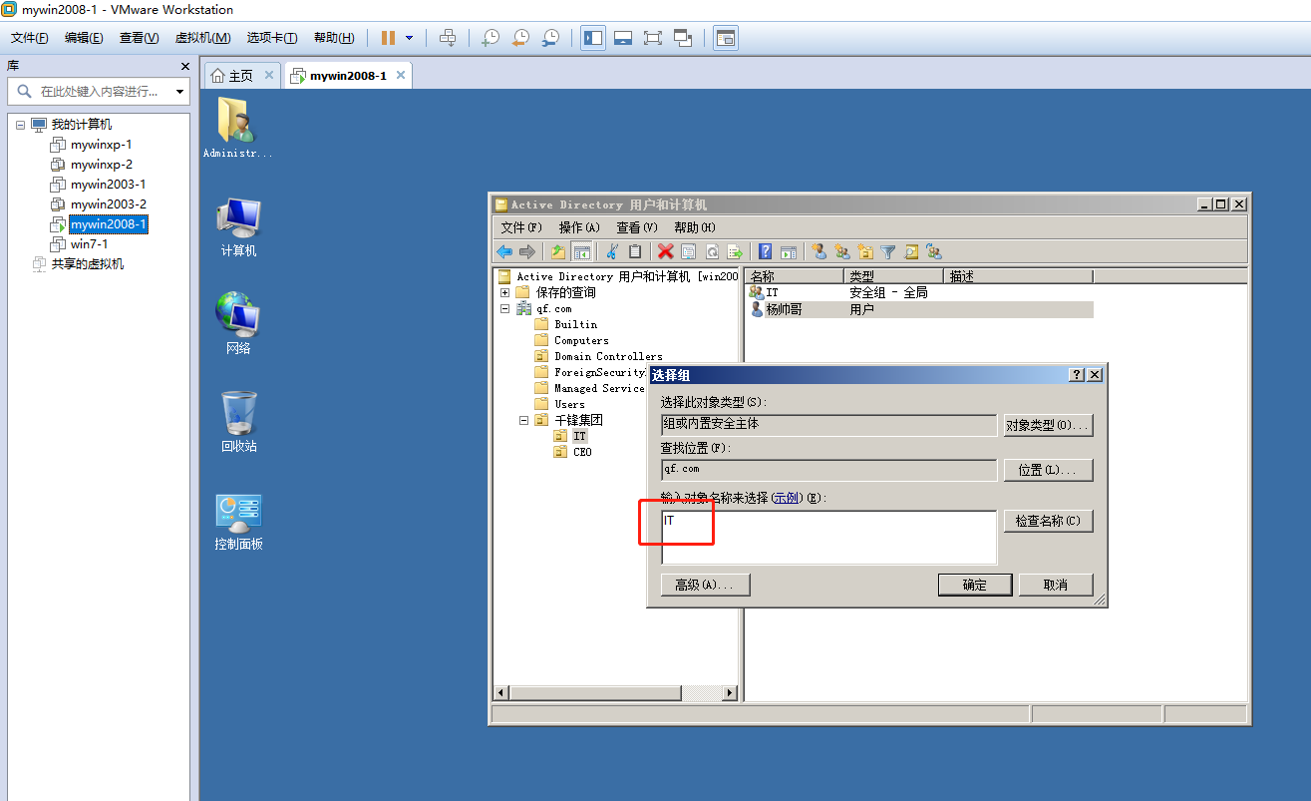Add selected objects to a group
This screenshot has height=801, width=1311.
(934, 252)
